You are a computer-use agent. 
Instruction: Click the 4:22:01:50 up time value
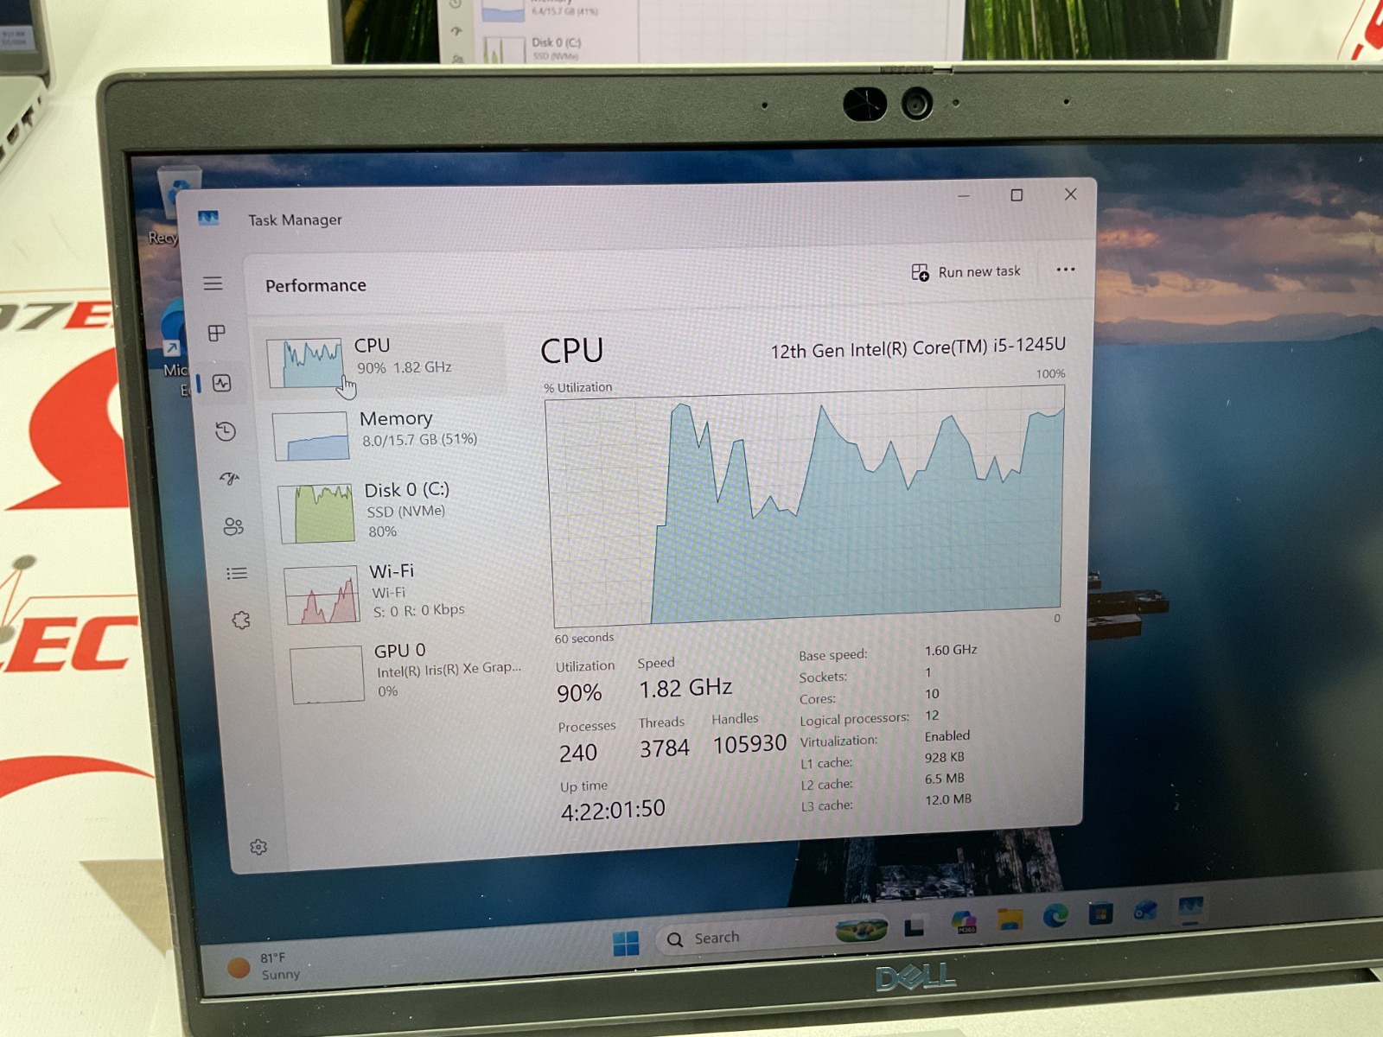613,811
